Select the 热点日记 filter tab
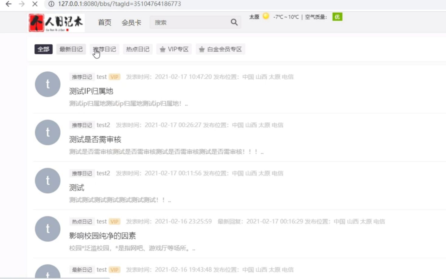Viewport: 446px width, 279px height. (138, 49)
